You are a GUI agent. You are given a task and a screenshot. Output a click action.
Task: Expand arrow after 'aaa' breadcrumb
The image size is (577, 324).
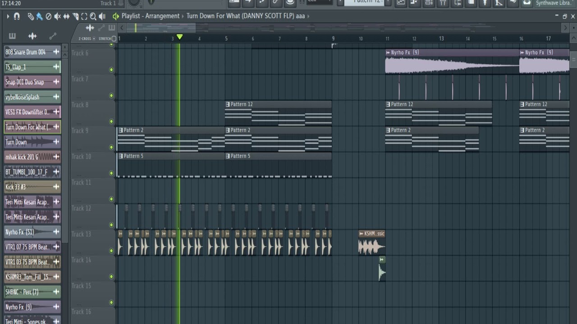(x=308, y=16)
